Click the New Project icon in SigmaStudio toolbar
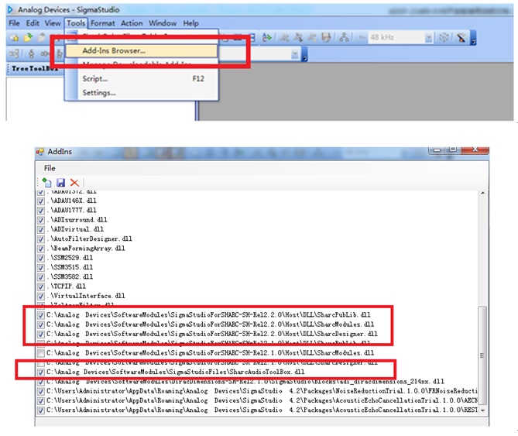 point(14,38)
